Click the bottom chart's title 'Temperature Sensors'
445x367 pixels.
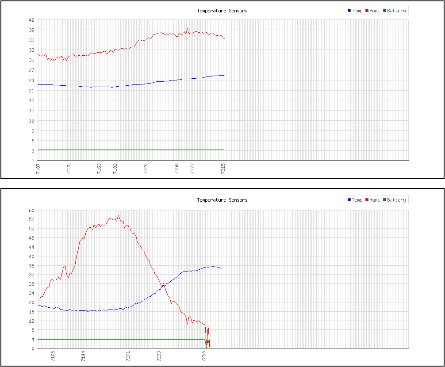222,200
